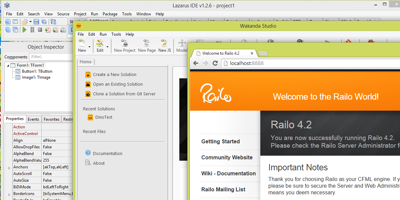
Task: Switch to the Events tab
Action: coord(33,119)
